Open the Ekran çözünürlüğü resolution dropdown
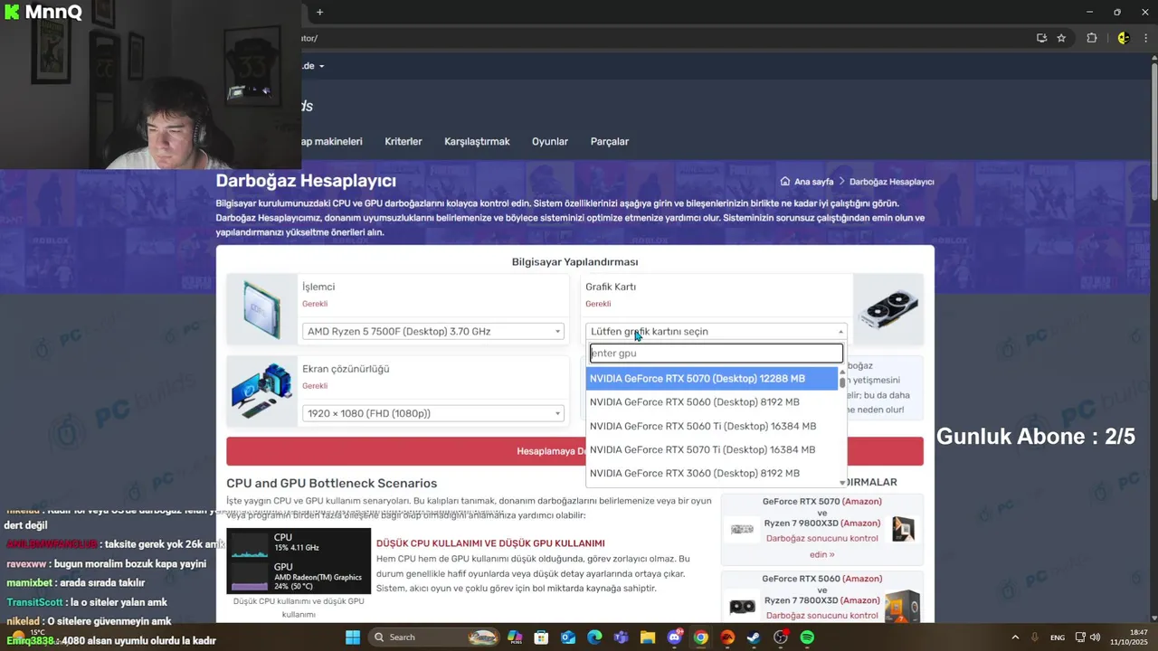1158x651 pixels. click(433, 413)
